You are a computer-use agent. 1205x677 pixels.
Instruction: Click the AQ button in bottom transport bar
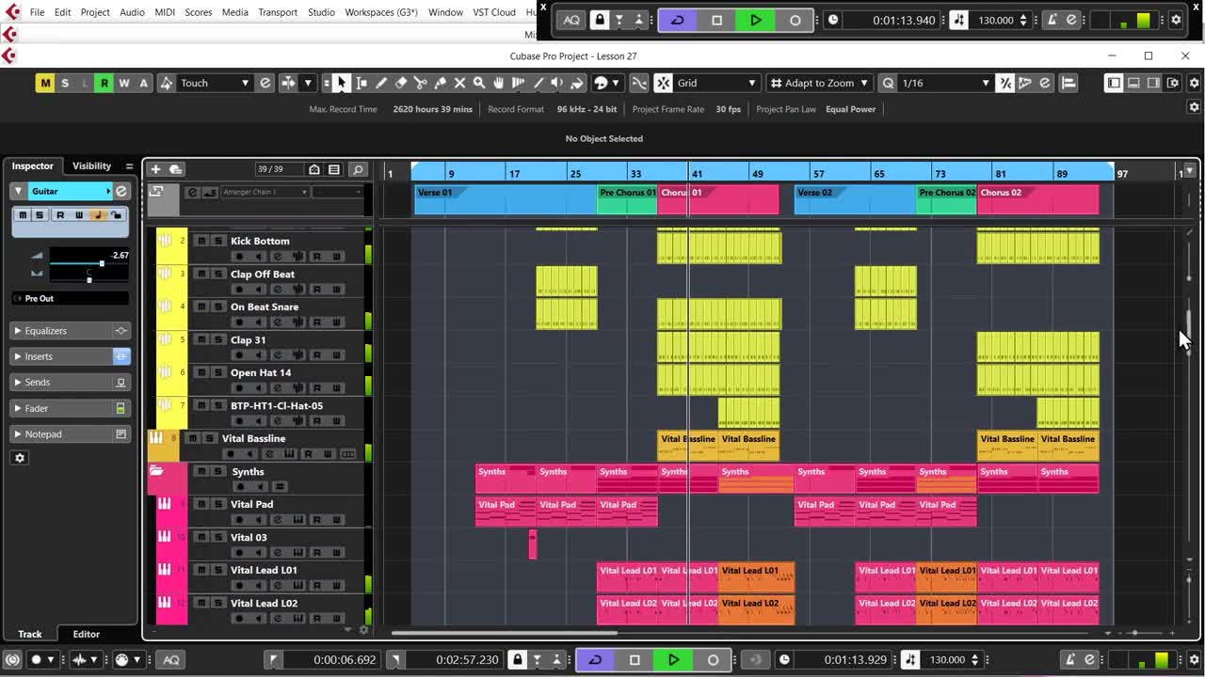coord(171,660)
